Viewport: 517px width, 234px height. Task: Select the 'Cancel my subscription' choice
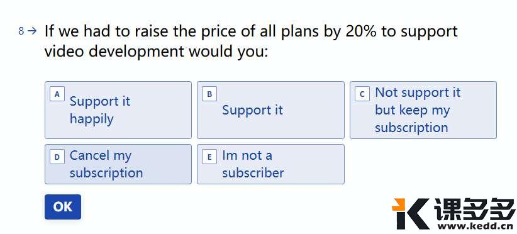pos(118,164)
